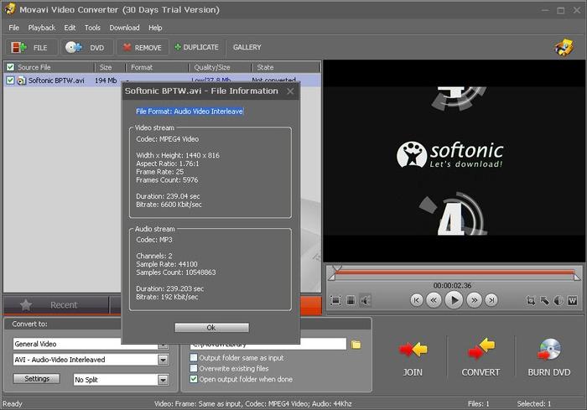Sort by the Source File column header

click(x=34, y=67)
